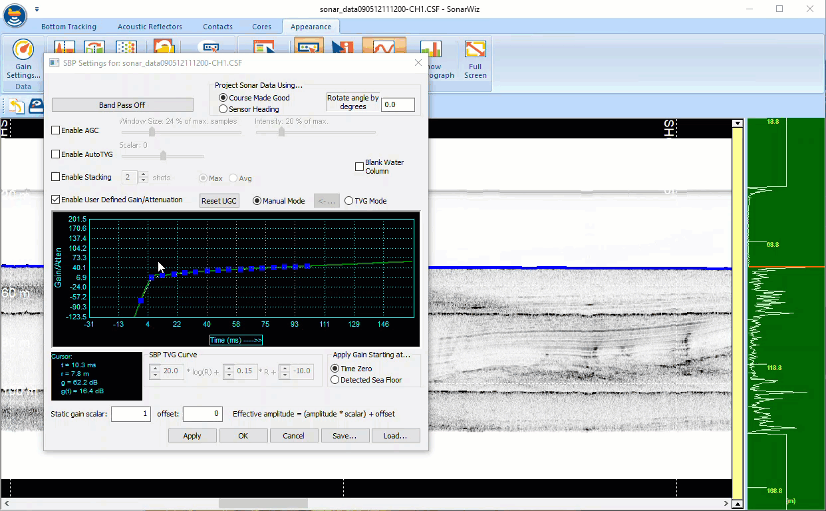The width and height of the screenshot is (826, 511).
Task: Choose Sensor Heading projection option
Action: tap(223, 109)
